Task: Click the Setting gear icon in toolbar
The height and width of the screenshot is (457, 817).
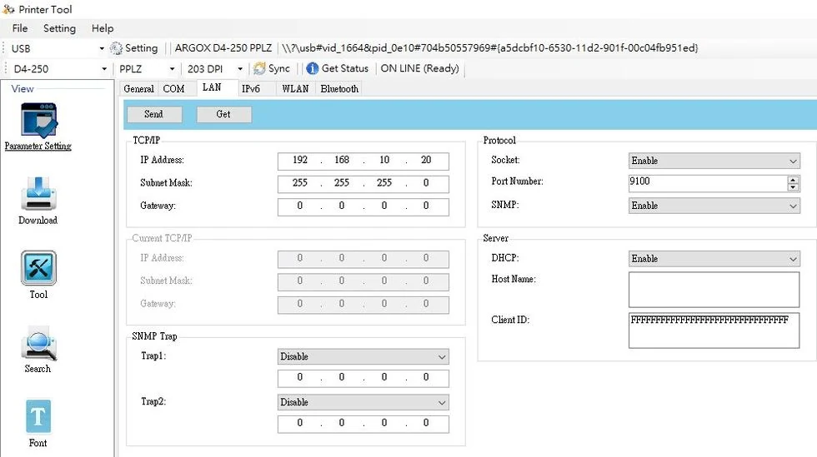Action: click(116, 48)
